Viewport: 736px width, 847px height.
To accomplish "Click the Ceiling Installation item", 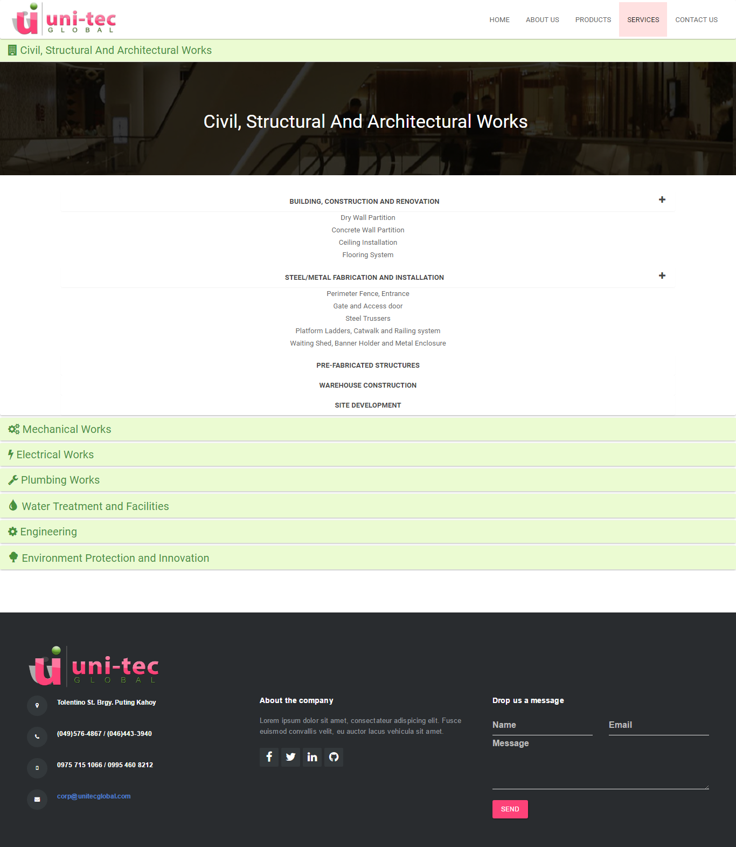I will coord(368,243).
